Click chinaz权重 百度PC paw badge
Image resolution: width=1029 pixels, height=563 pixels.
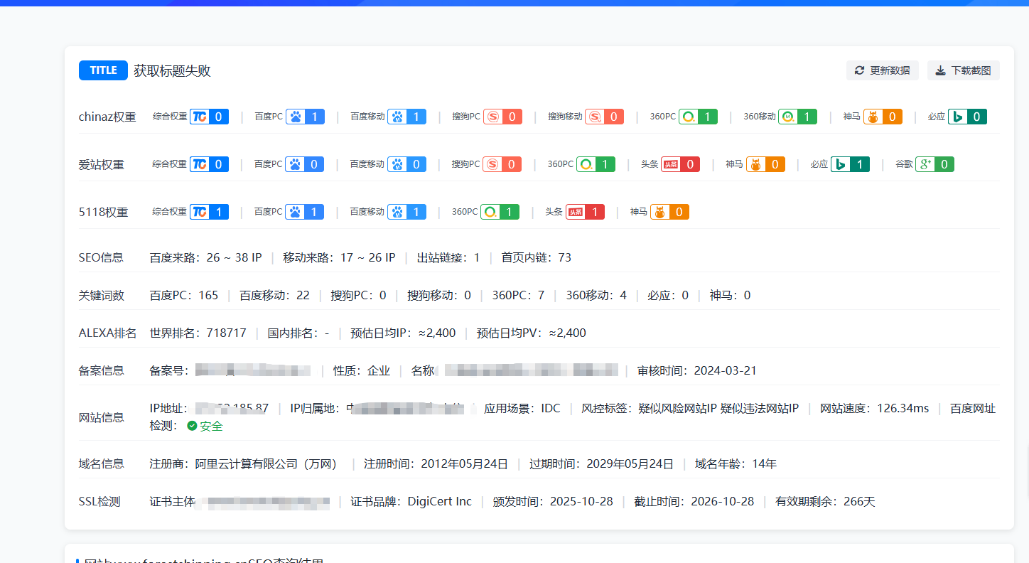click(305, 117)
